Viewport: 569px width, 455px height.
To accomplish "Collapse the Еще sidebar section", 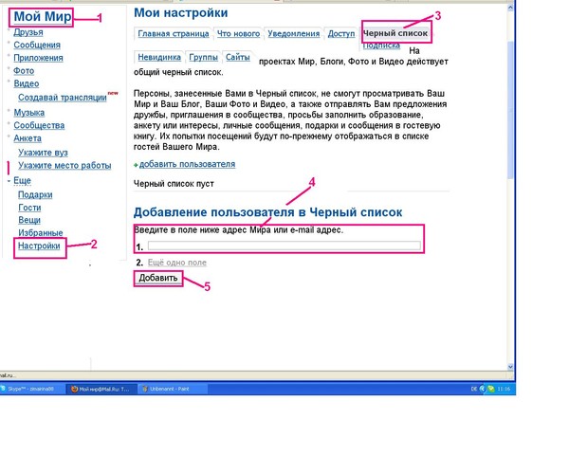I will pyautogui.click(x=22, y=181).
